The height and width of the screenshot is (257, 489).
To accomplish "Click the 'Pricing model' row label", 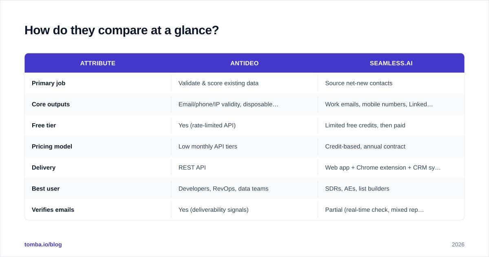I will tap(52, 146).
